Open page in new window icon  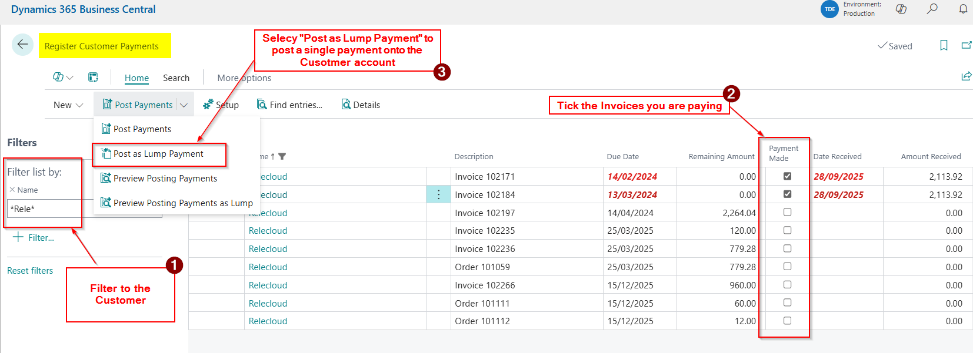click(x=966, y=45)
